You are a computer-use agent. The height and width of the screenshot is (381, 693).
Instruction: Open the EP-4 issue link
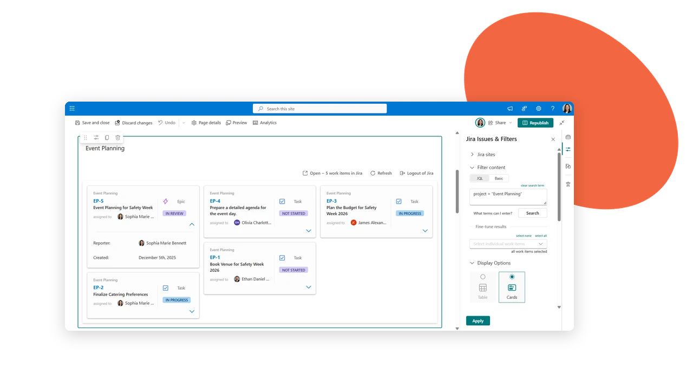215,201
